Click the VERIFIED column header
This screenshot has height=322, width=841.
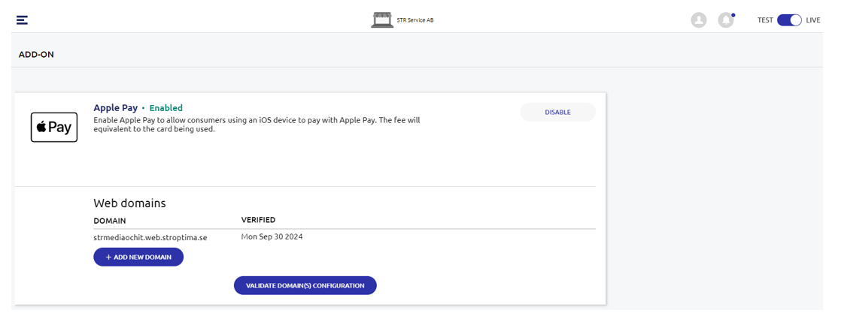(x=259, y=220)
